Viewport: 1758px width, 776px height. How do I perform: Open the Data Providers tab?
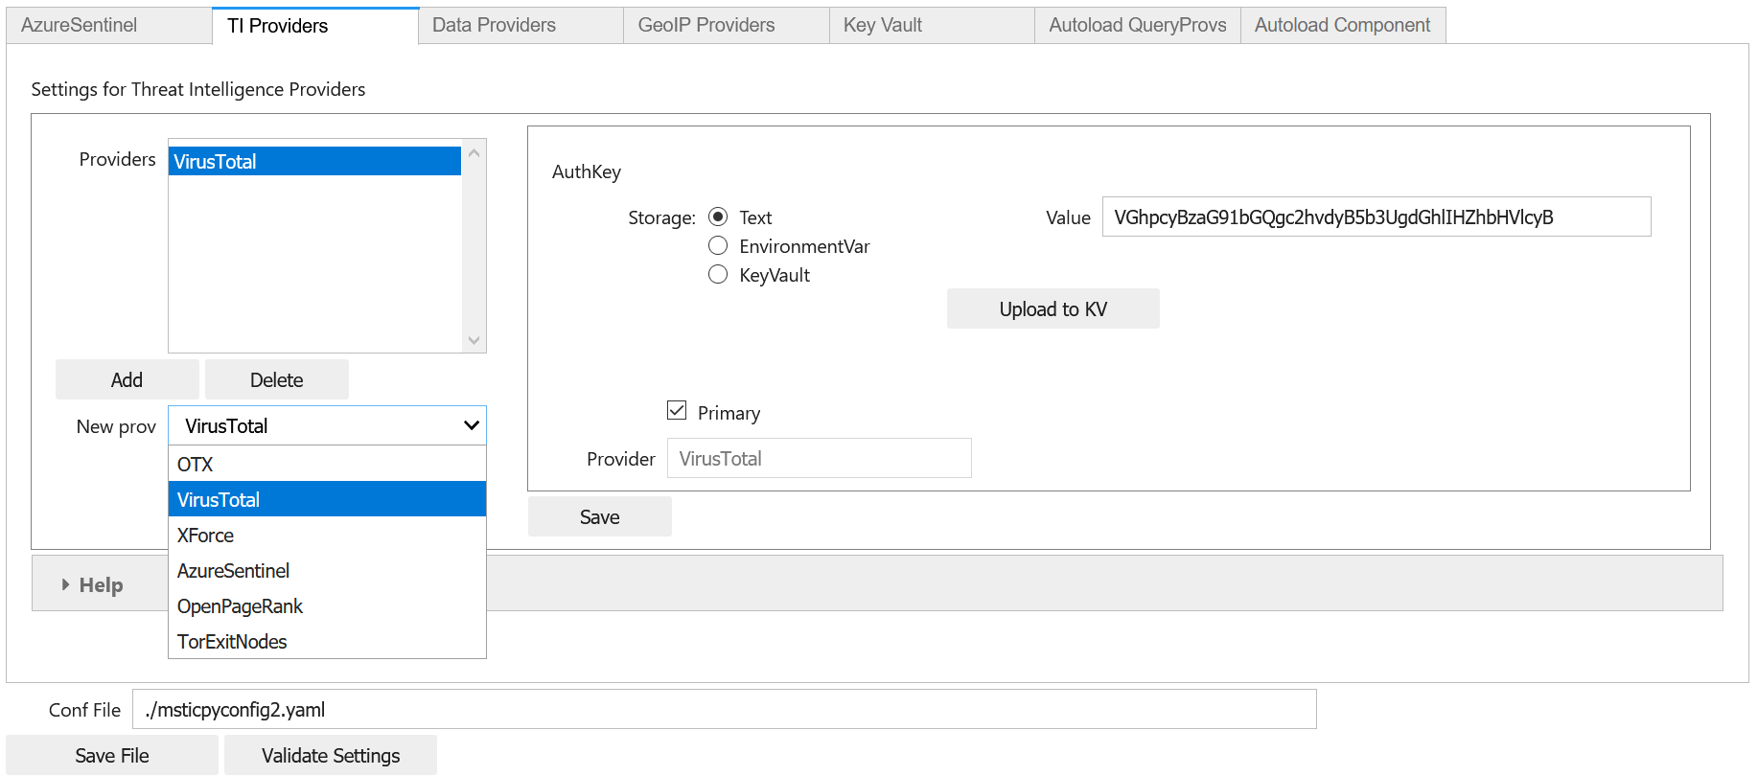tap(520, 25)
